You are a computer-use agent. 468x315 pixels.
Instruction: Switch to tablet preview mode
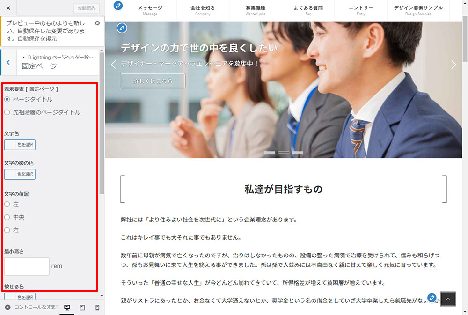click(82, 308)
